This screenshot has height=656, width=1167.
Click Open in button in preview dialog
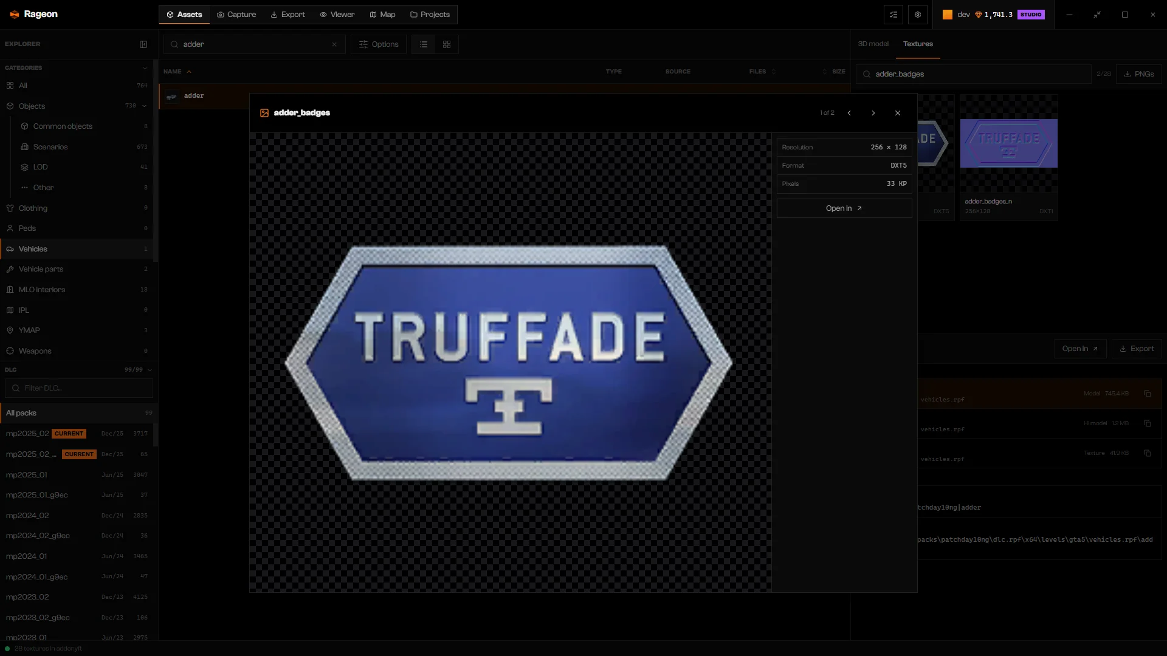point(844,208)
